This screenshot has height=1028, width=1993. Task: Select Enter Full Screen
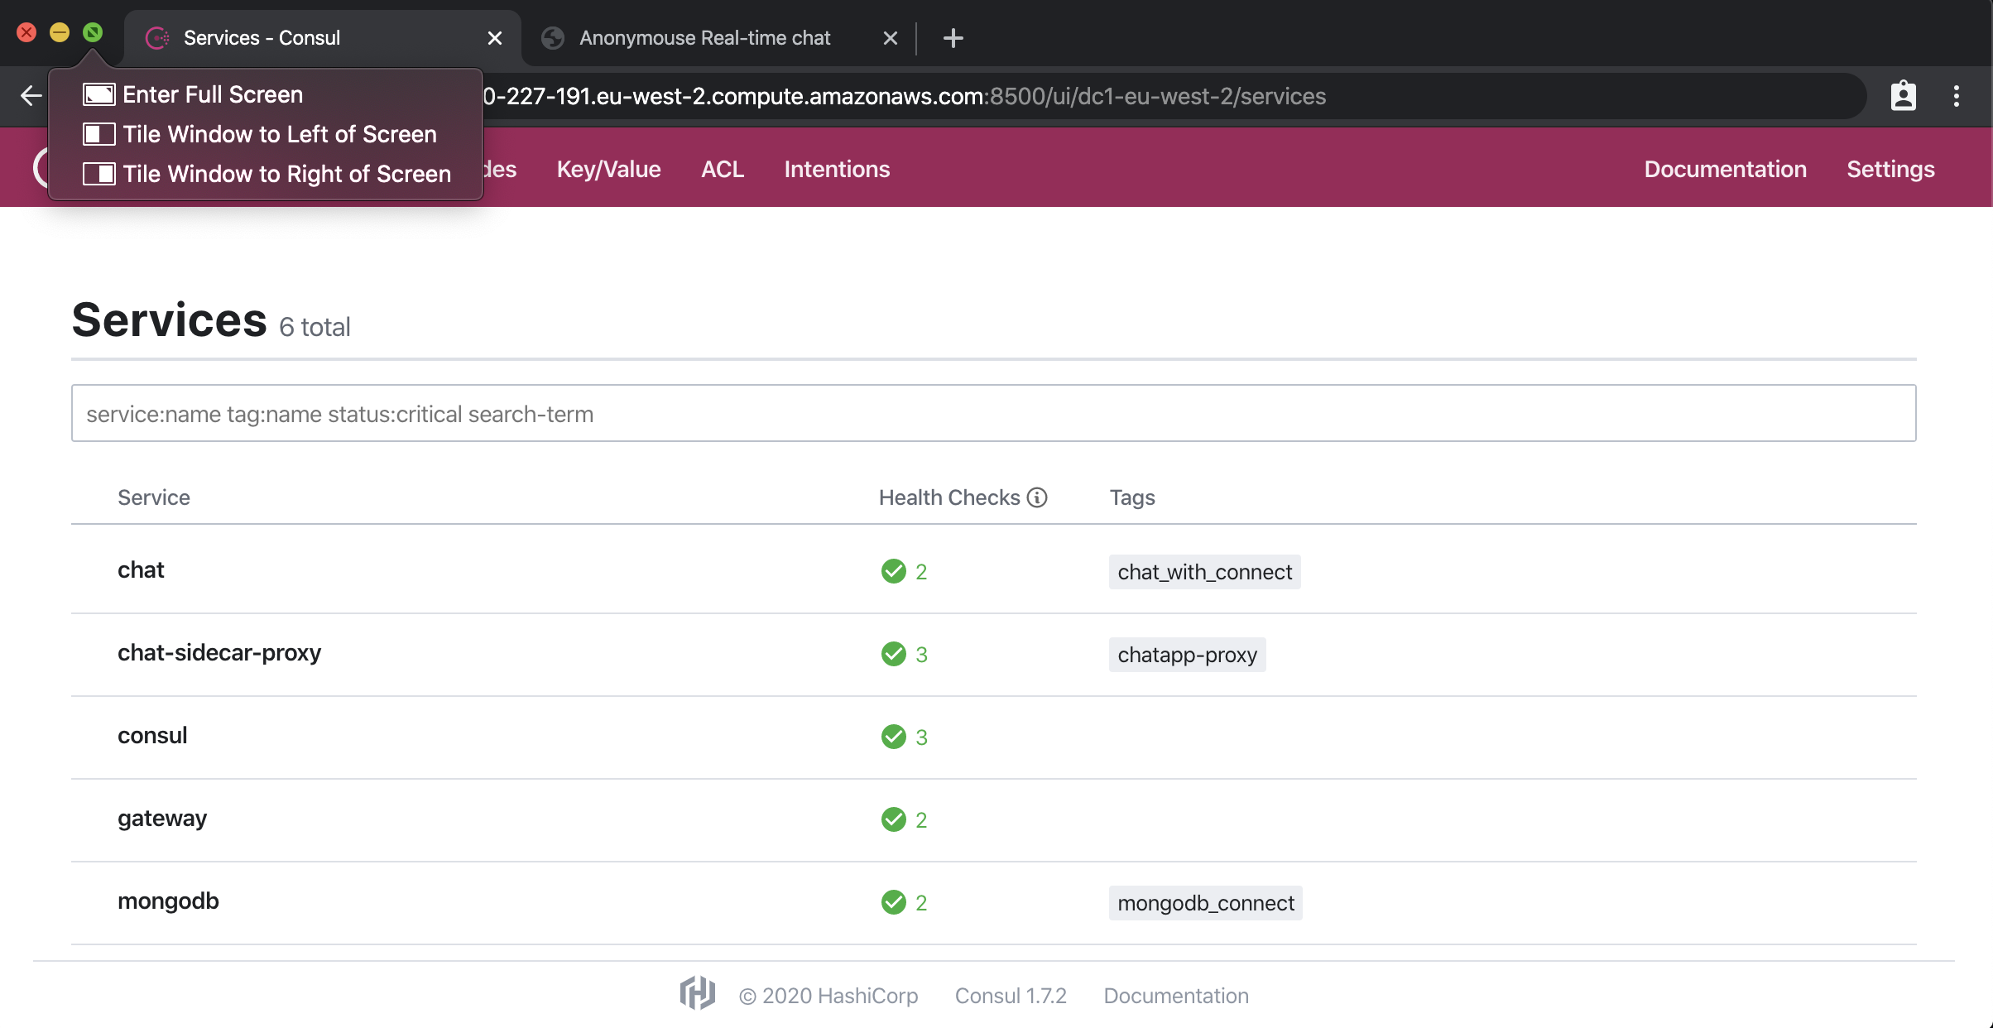click(x=212, y=94)
